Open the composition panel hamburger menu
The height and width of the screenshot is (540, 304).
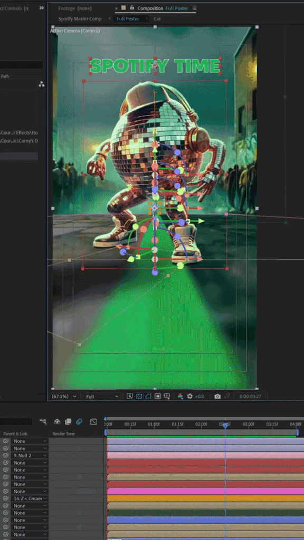[x=194, y=8]
